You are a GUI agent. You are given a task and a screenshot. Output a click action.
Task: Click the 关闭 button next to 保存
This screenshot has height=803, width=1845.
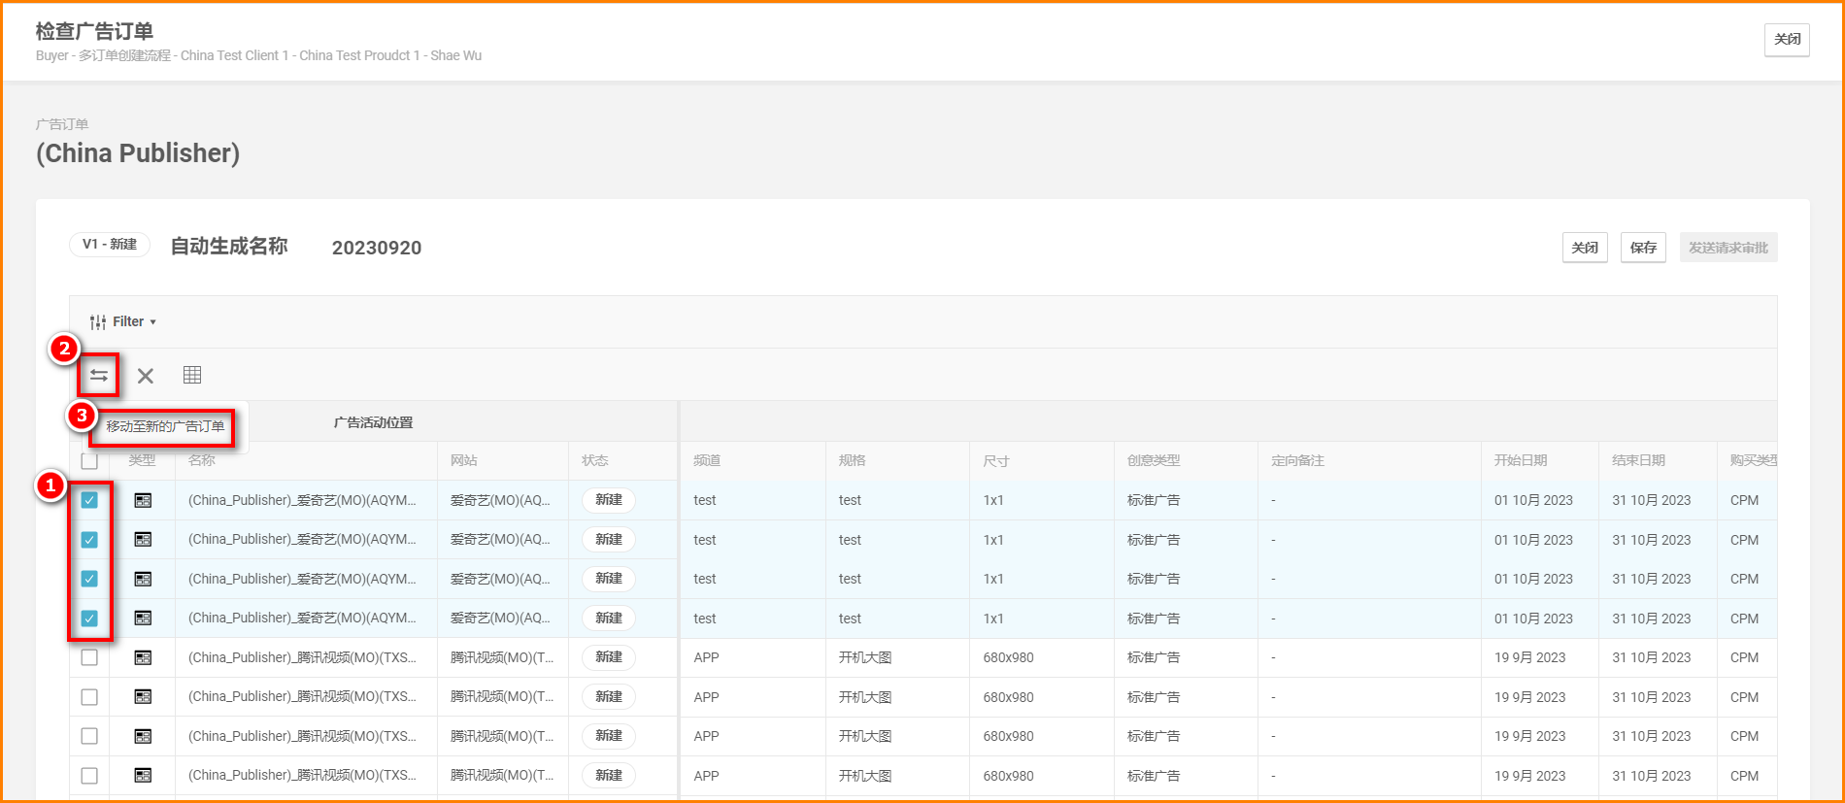coord(1585,248)
